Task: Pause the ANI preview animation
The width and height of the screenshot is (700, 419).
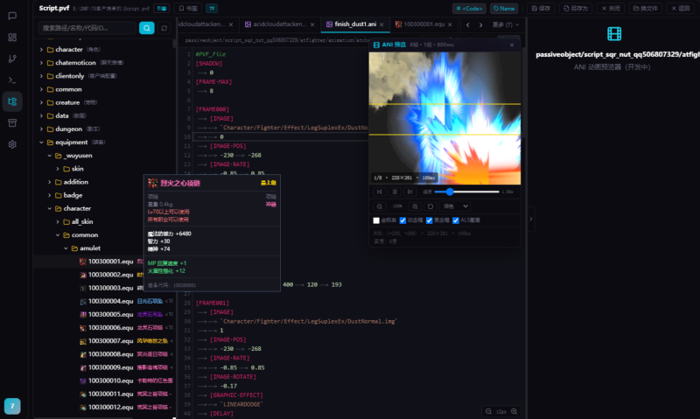Action: [x=395, y=192]
